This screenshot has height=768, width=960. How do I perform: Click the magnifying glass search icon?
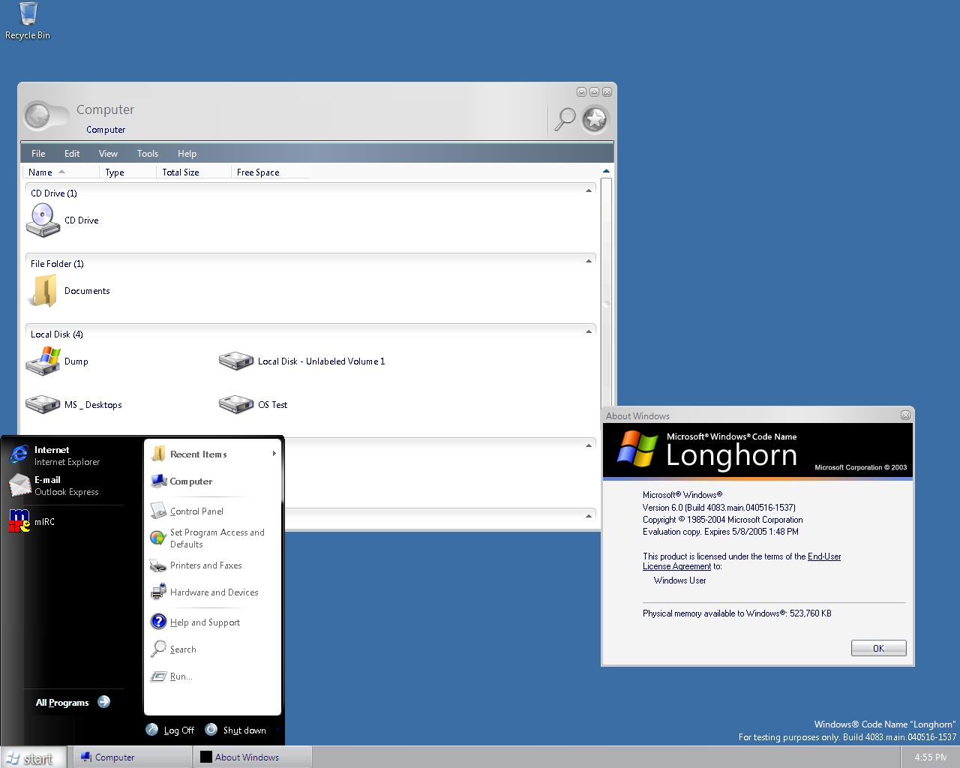[565, 118]
